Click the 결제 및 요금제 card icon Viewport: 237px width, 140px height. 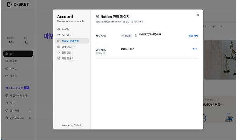pyautogui.click(x=59, y=47)
